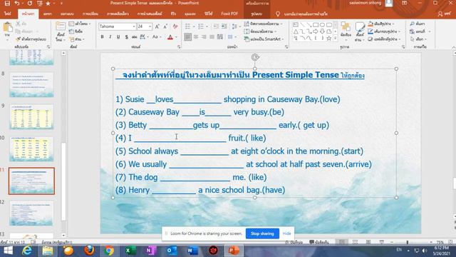Viewport: 456px width, 257px height.
Task: Open the File tab
Action: pos(8,14)
